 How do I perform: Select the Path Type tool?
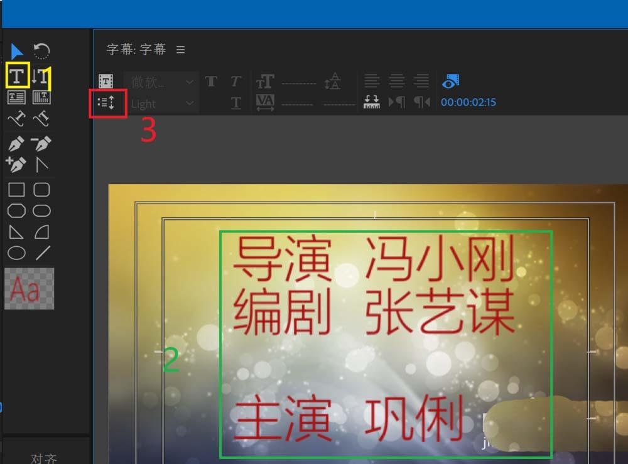[17, 119]
